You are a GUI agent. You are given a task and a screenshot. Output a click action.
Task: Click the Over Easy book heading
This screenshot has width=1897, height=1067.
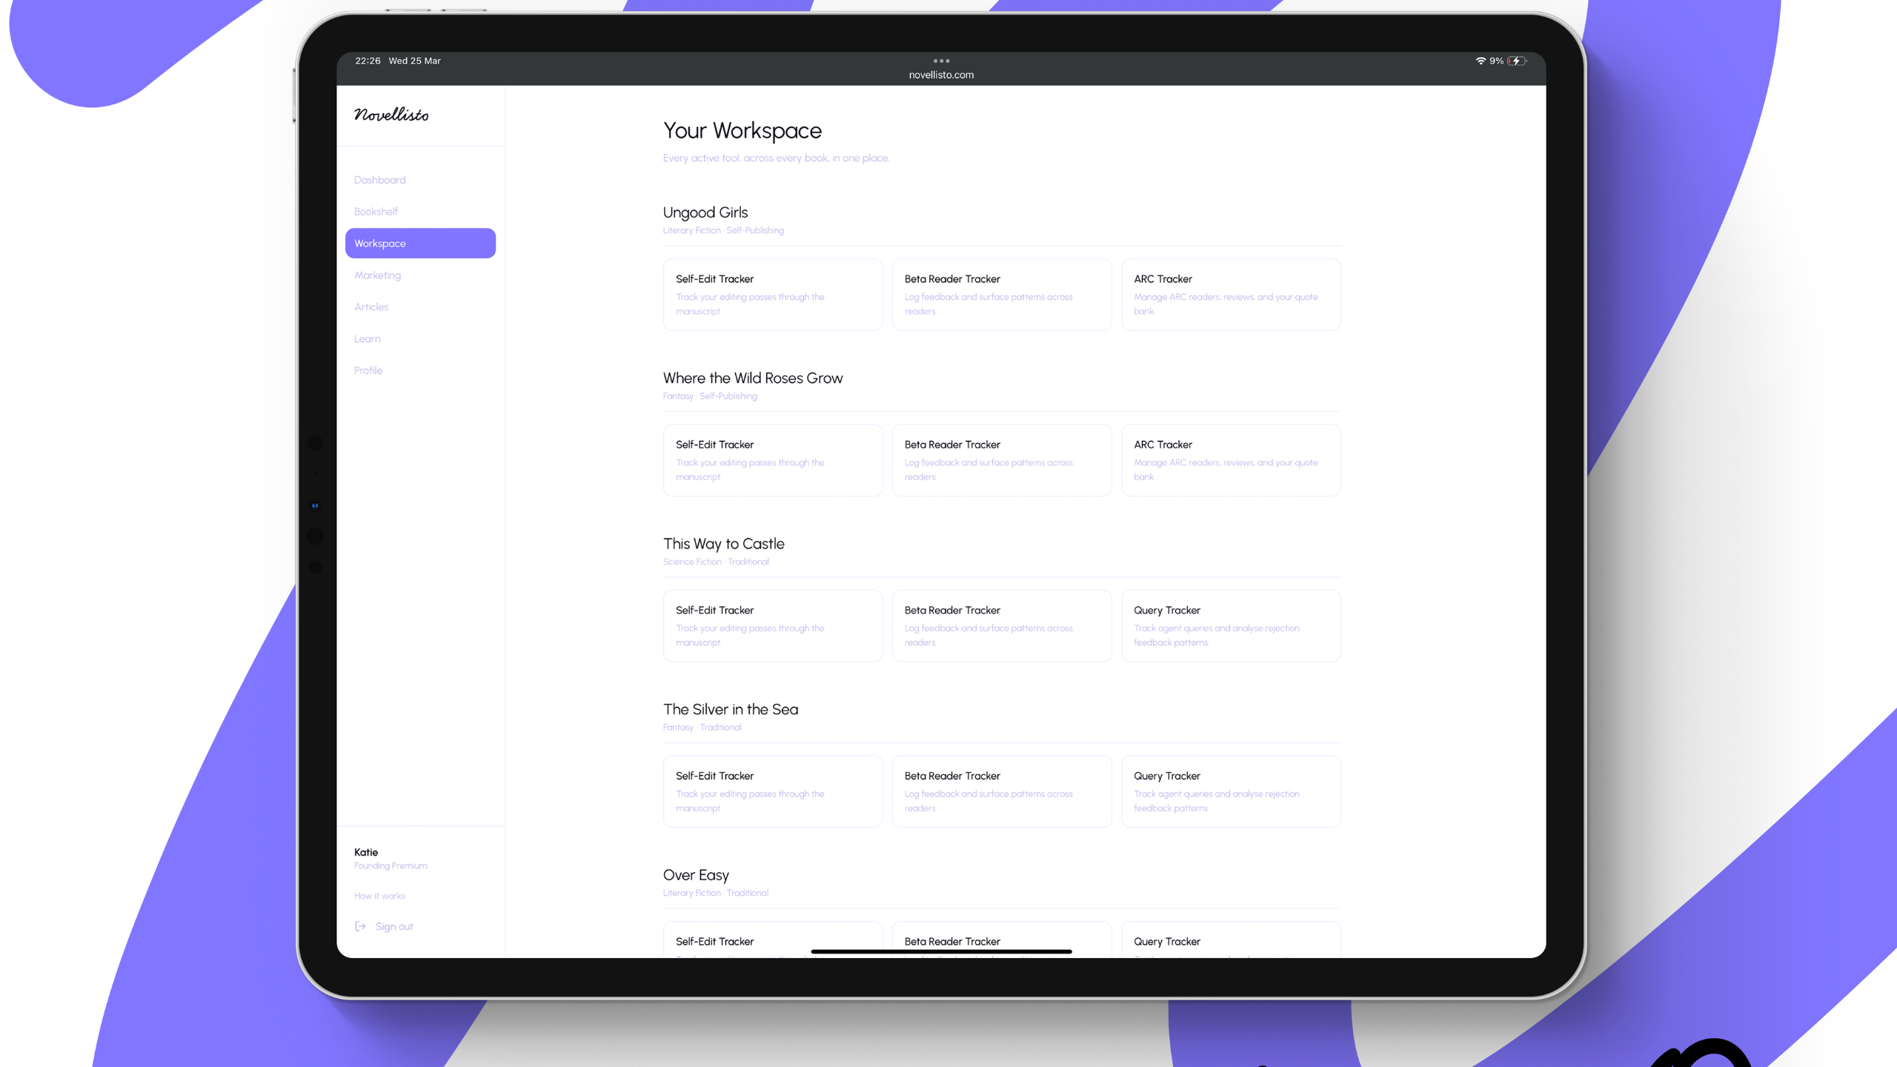point(695,875)
